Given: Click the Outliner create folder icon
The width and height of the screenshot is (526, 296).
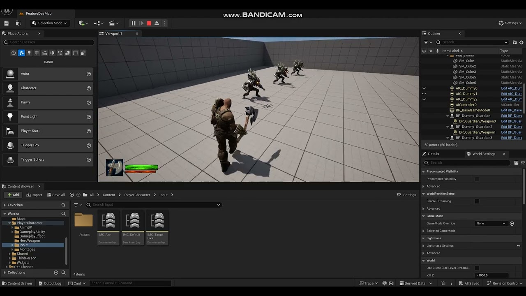Looking at the screenshot, I should (x=514, y=42).
